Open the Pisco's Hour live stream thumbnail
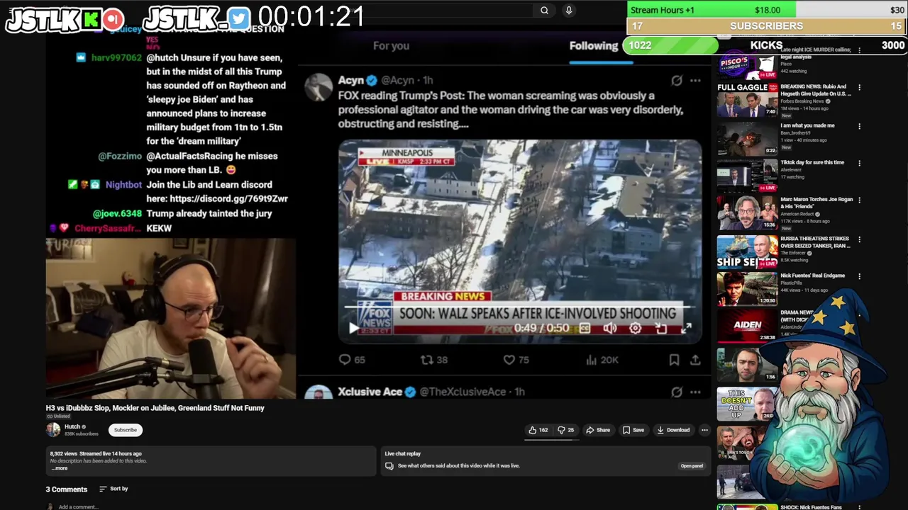The image size is (908, 510). click(747, 64)
